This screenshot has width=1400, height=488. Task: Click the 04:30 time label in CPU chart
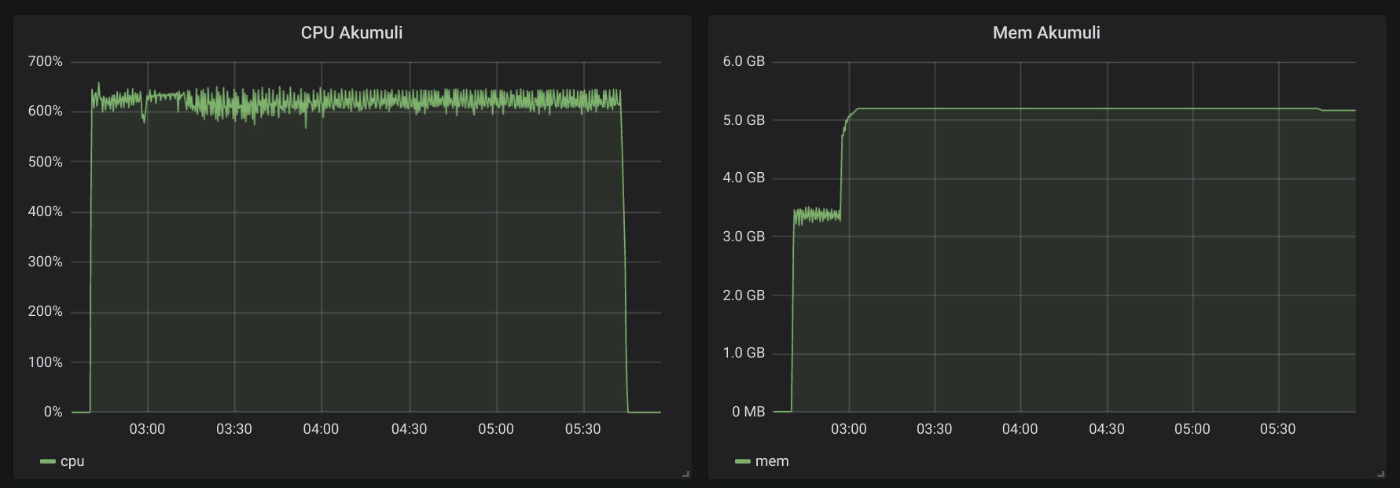pos(409,429)
